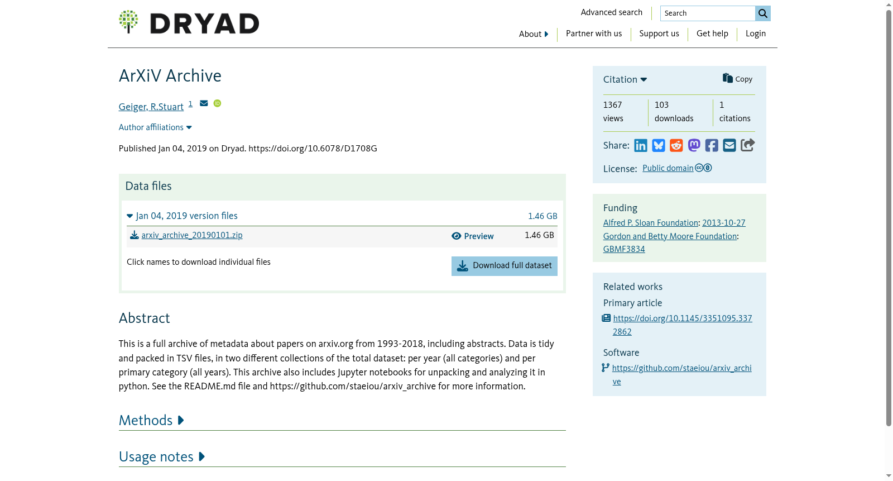893x481 pixels.
Task: Click the search magnifier button
Action: tap(763, 13)
